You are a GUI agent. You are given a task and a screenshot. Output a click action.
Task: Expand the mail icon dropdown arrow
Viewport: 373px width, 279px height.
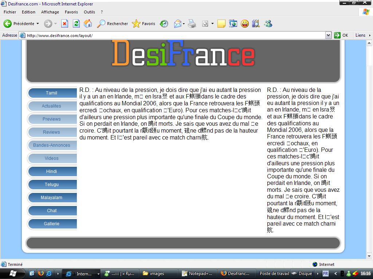click(184, 24)
